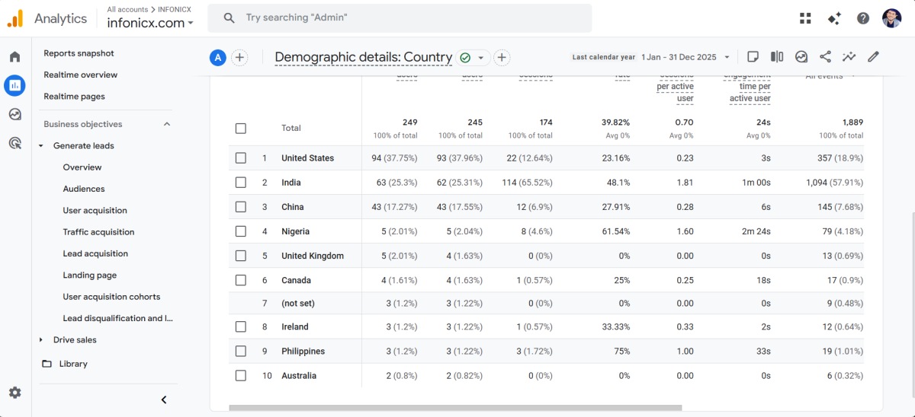The image size is (915, 417).
Task: Click the add comparison plus button
Action: tap(239, 58)
